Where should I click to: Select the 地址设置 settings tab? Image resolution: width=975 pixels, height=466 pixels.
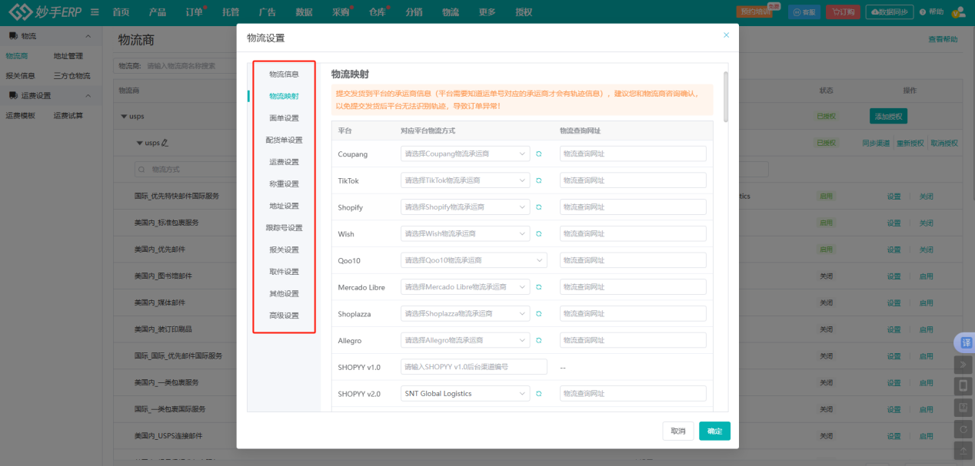[284, 206]
